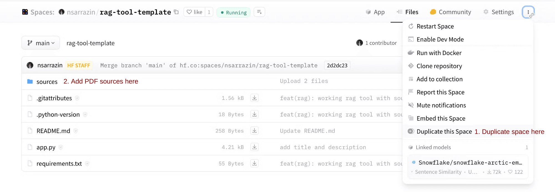Click the rag-tool-template breadcrumb path

(90, 43)
